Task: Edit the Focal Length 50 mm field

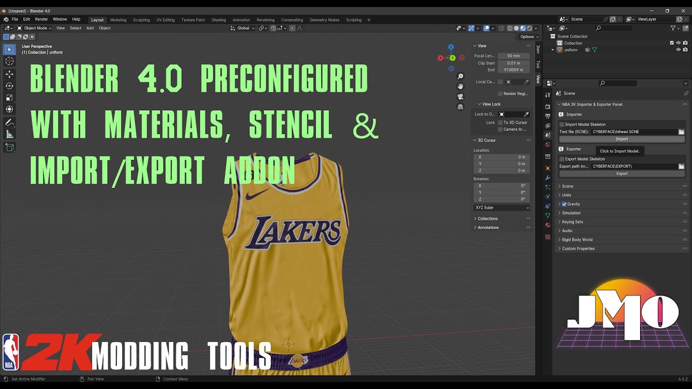Action: 514,56
